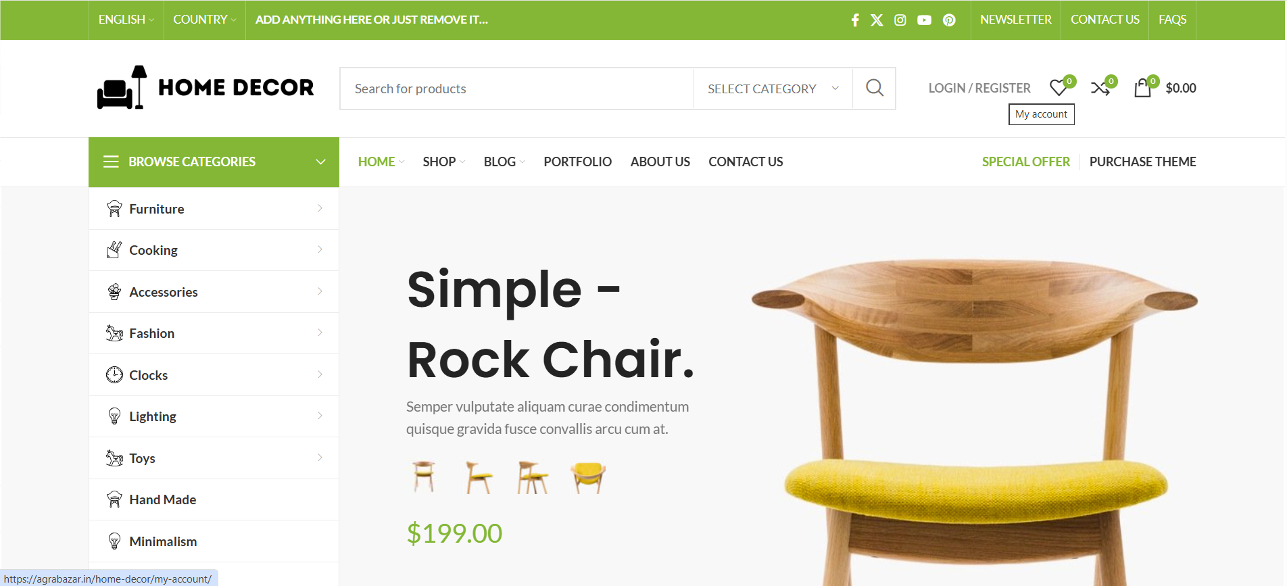Open the PORTFOLIO menu item
The height and width of the screenshot is (586, 1287).
577,162
